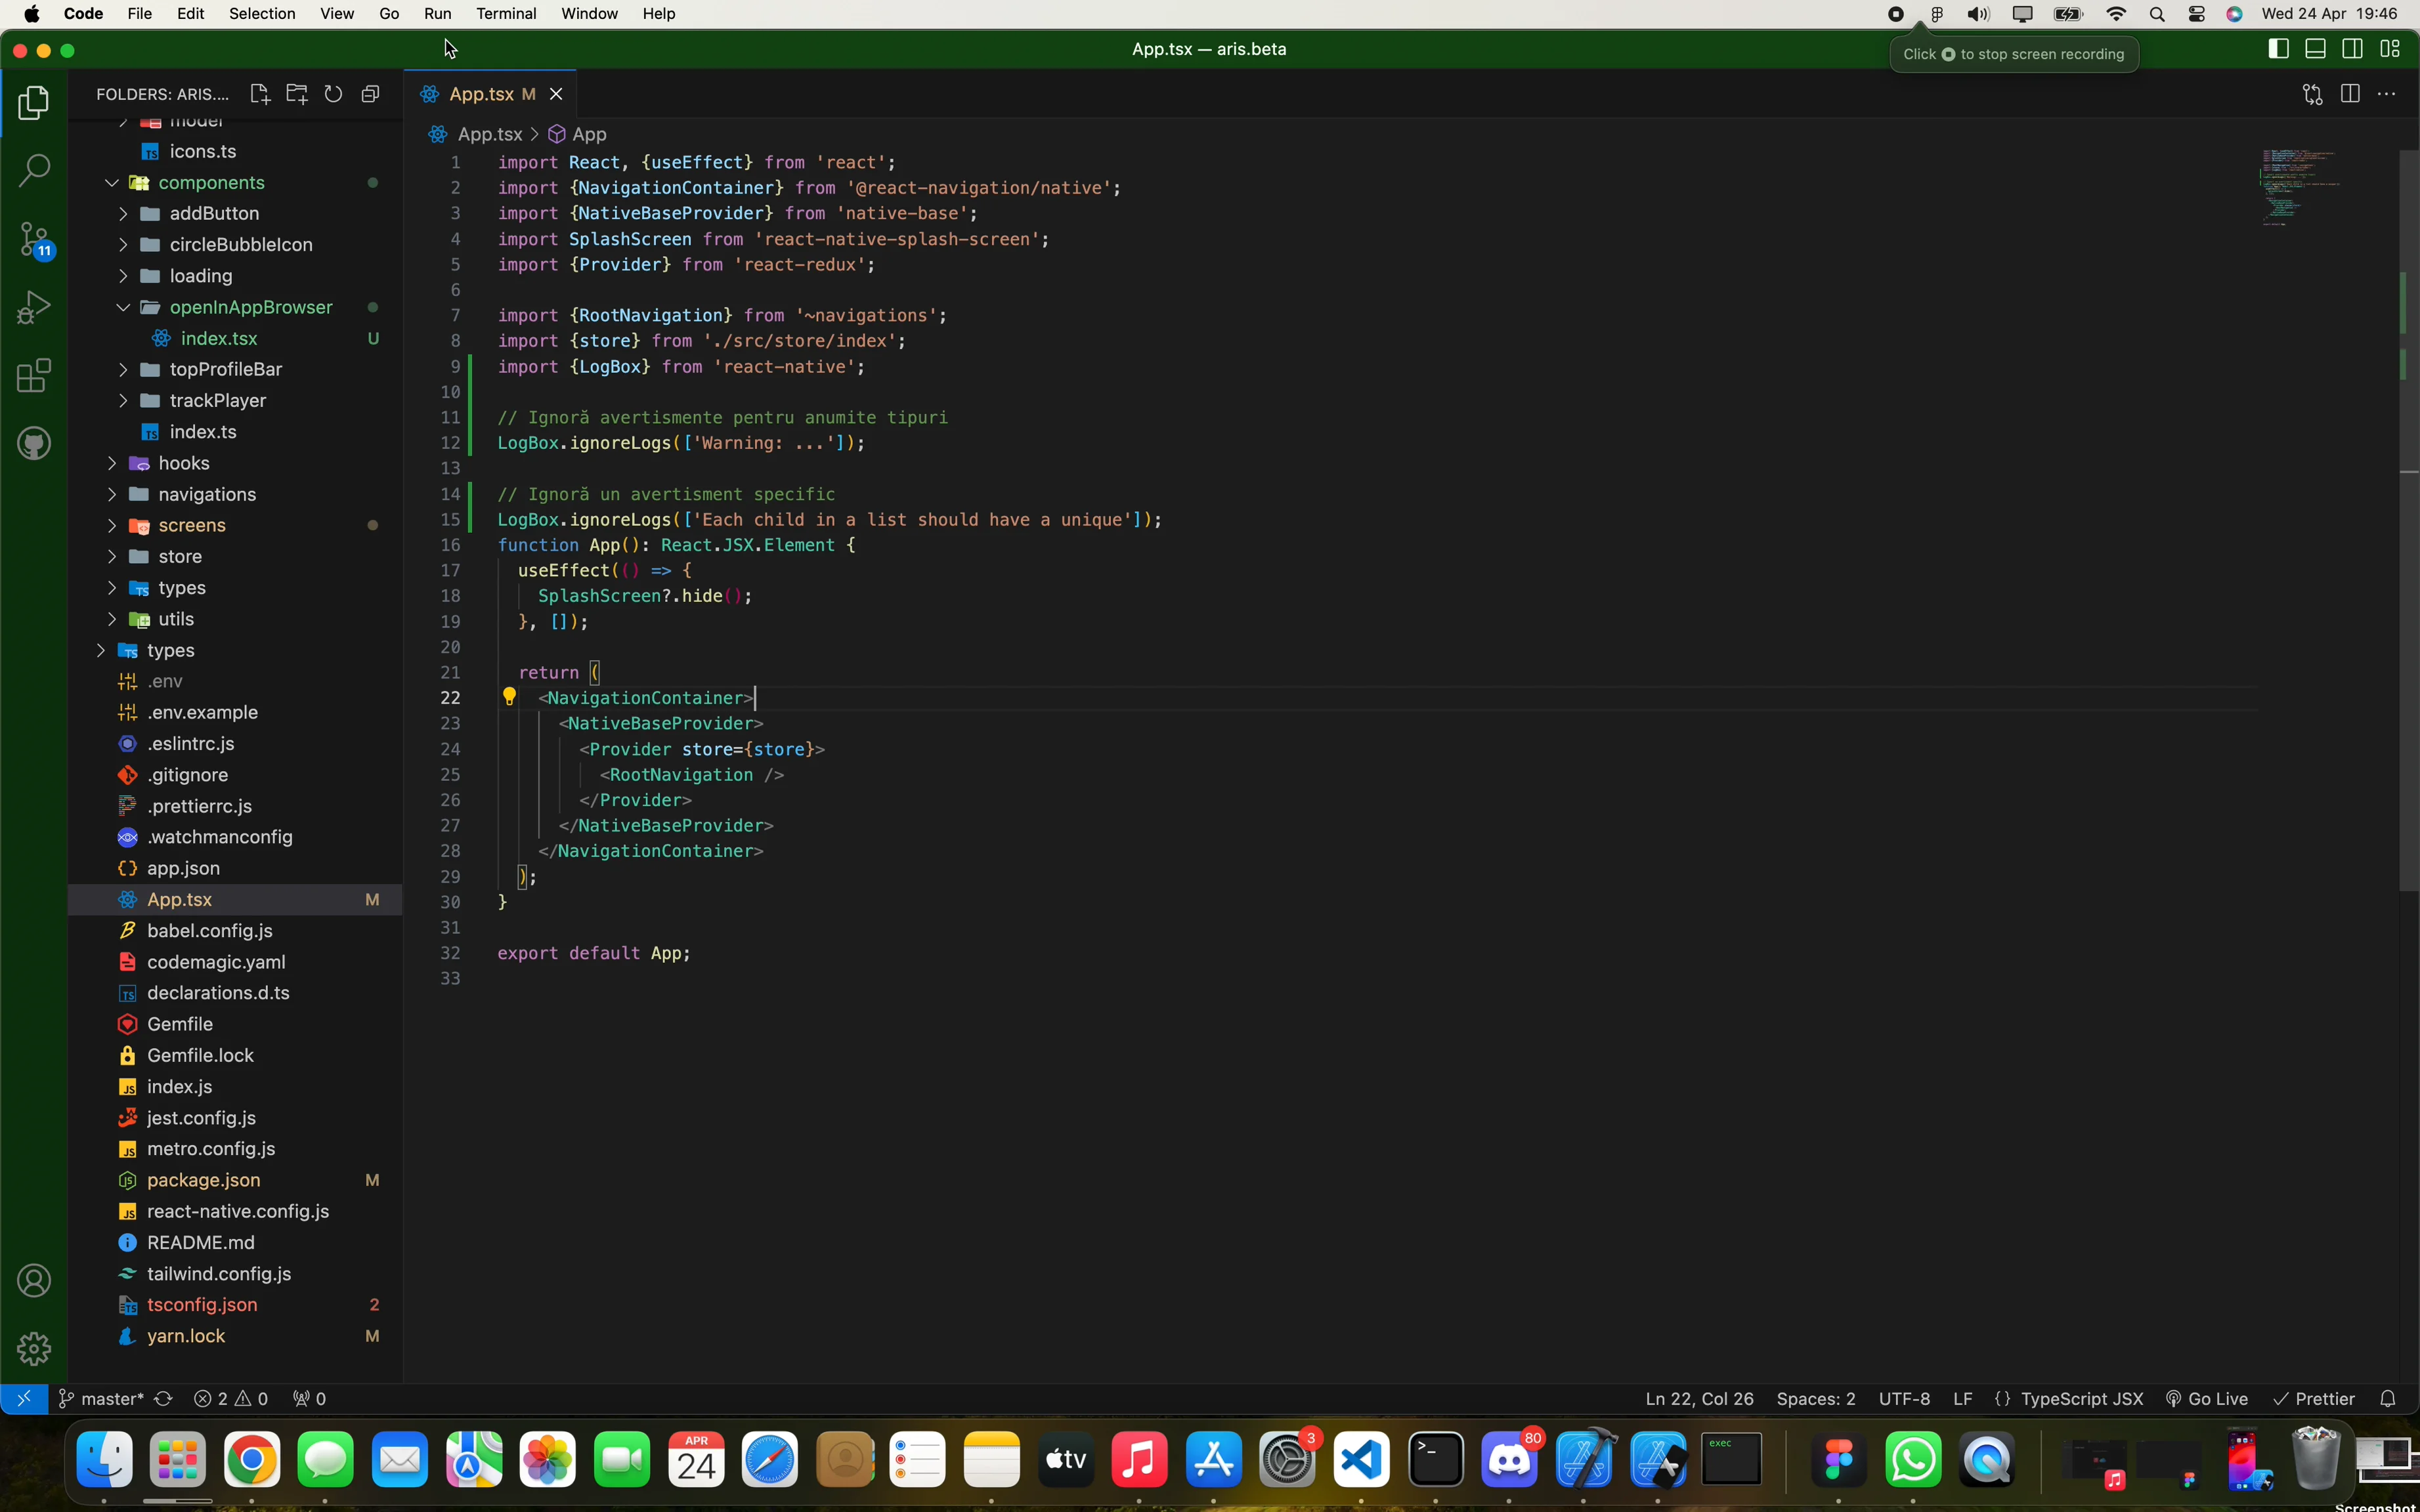Click the New File icon in explorer header
Screen dimensions: 2420x1512
[259, 94]
